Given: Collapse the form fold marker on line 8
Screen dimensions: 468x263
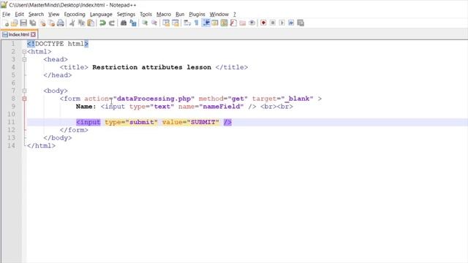Looking at the screenshot, I should click(x=24, y=99).
